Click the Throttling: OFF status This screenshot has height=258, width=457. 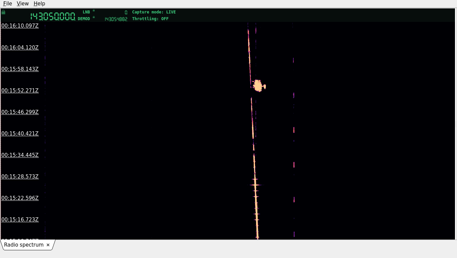point(150,19)
